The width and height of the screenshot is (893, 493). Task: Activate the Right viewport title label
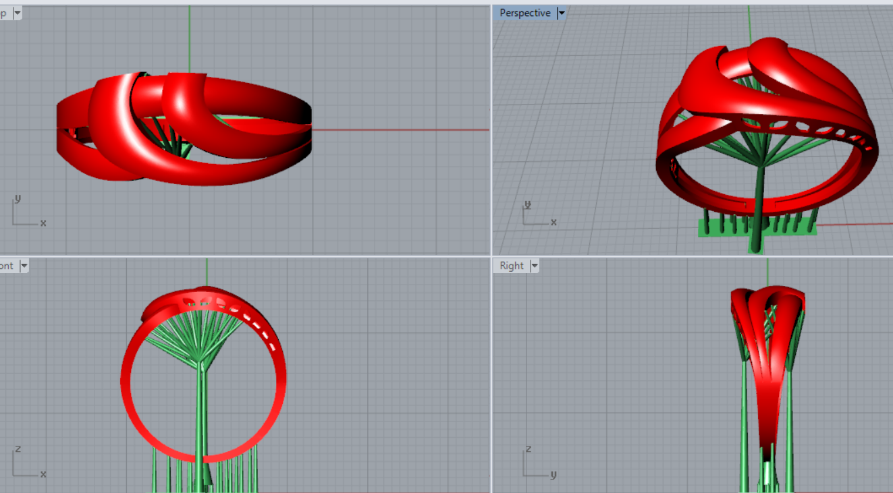[x=511, y=266]
